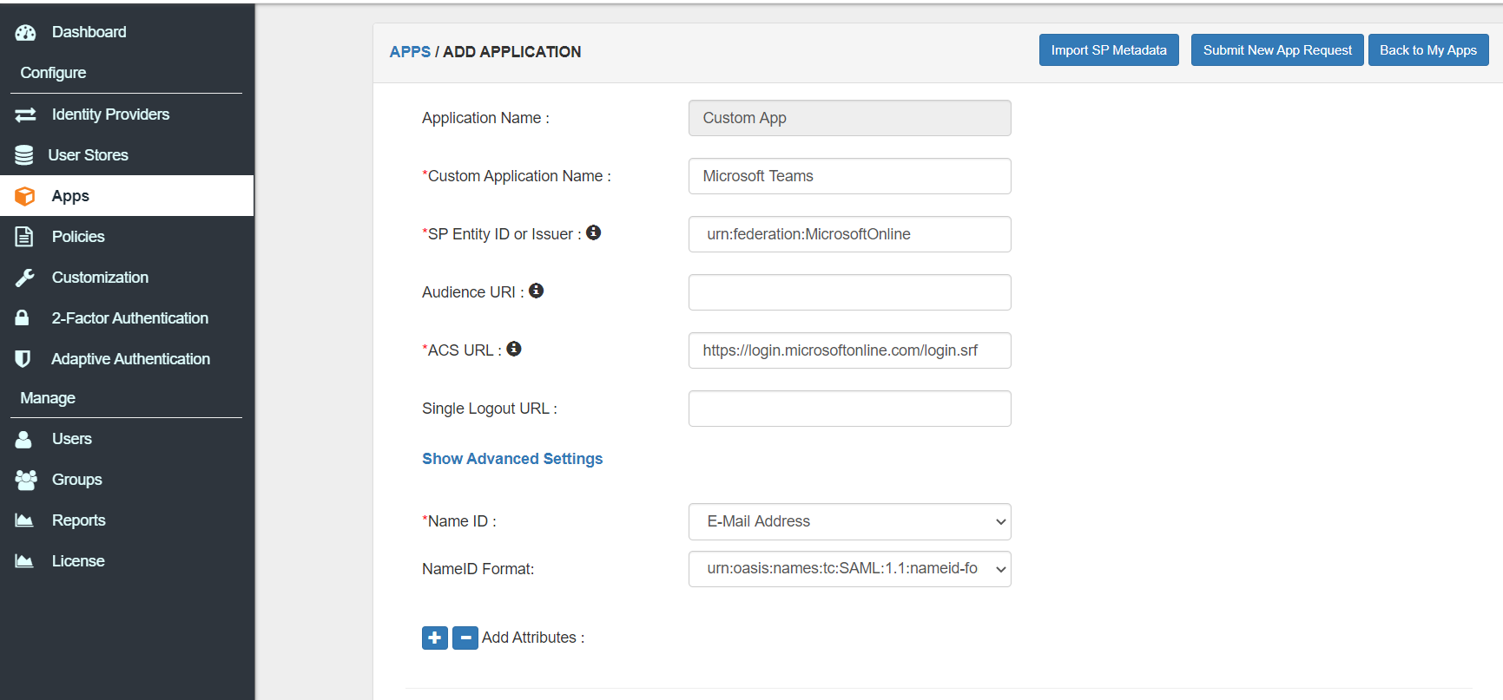
Task: Click the Custom Application Name field
Action: 850,176
